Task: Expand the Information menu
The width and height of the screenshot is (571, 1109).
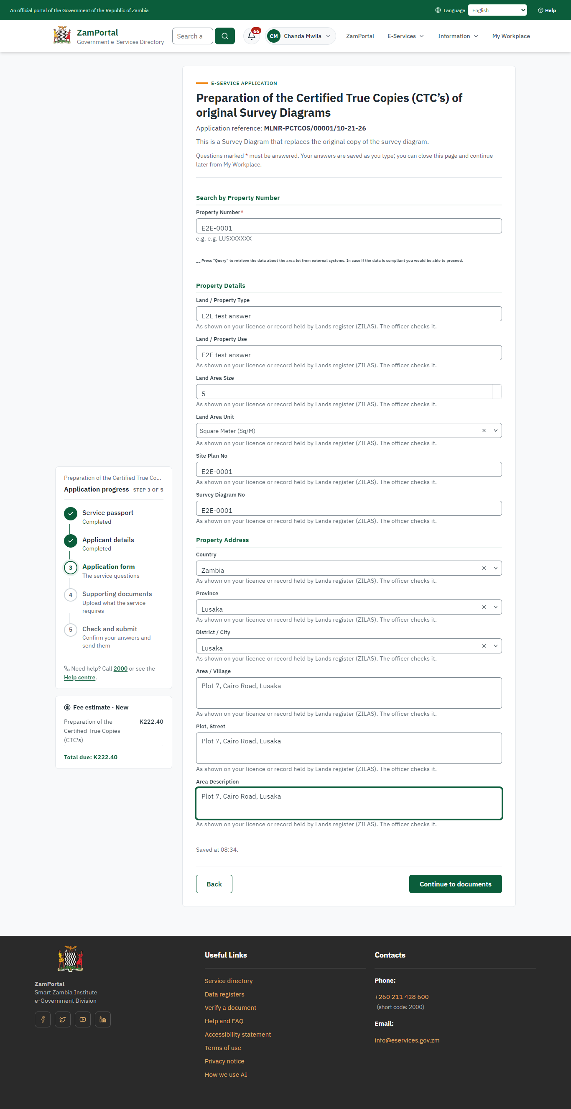Action: pyautogui.click(x=458, y=36)
